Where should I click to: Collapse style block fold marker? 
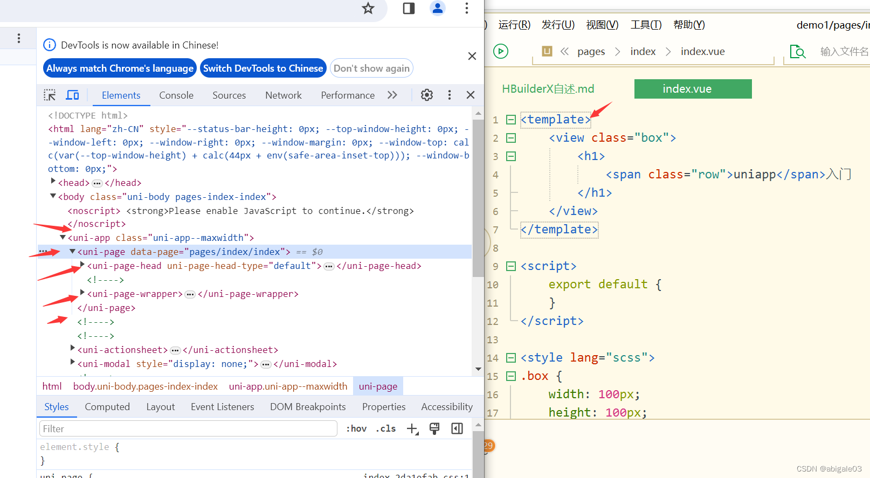(x=511, y=358)
